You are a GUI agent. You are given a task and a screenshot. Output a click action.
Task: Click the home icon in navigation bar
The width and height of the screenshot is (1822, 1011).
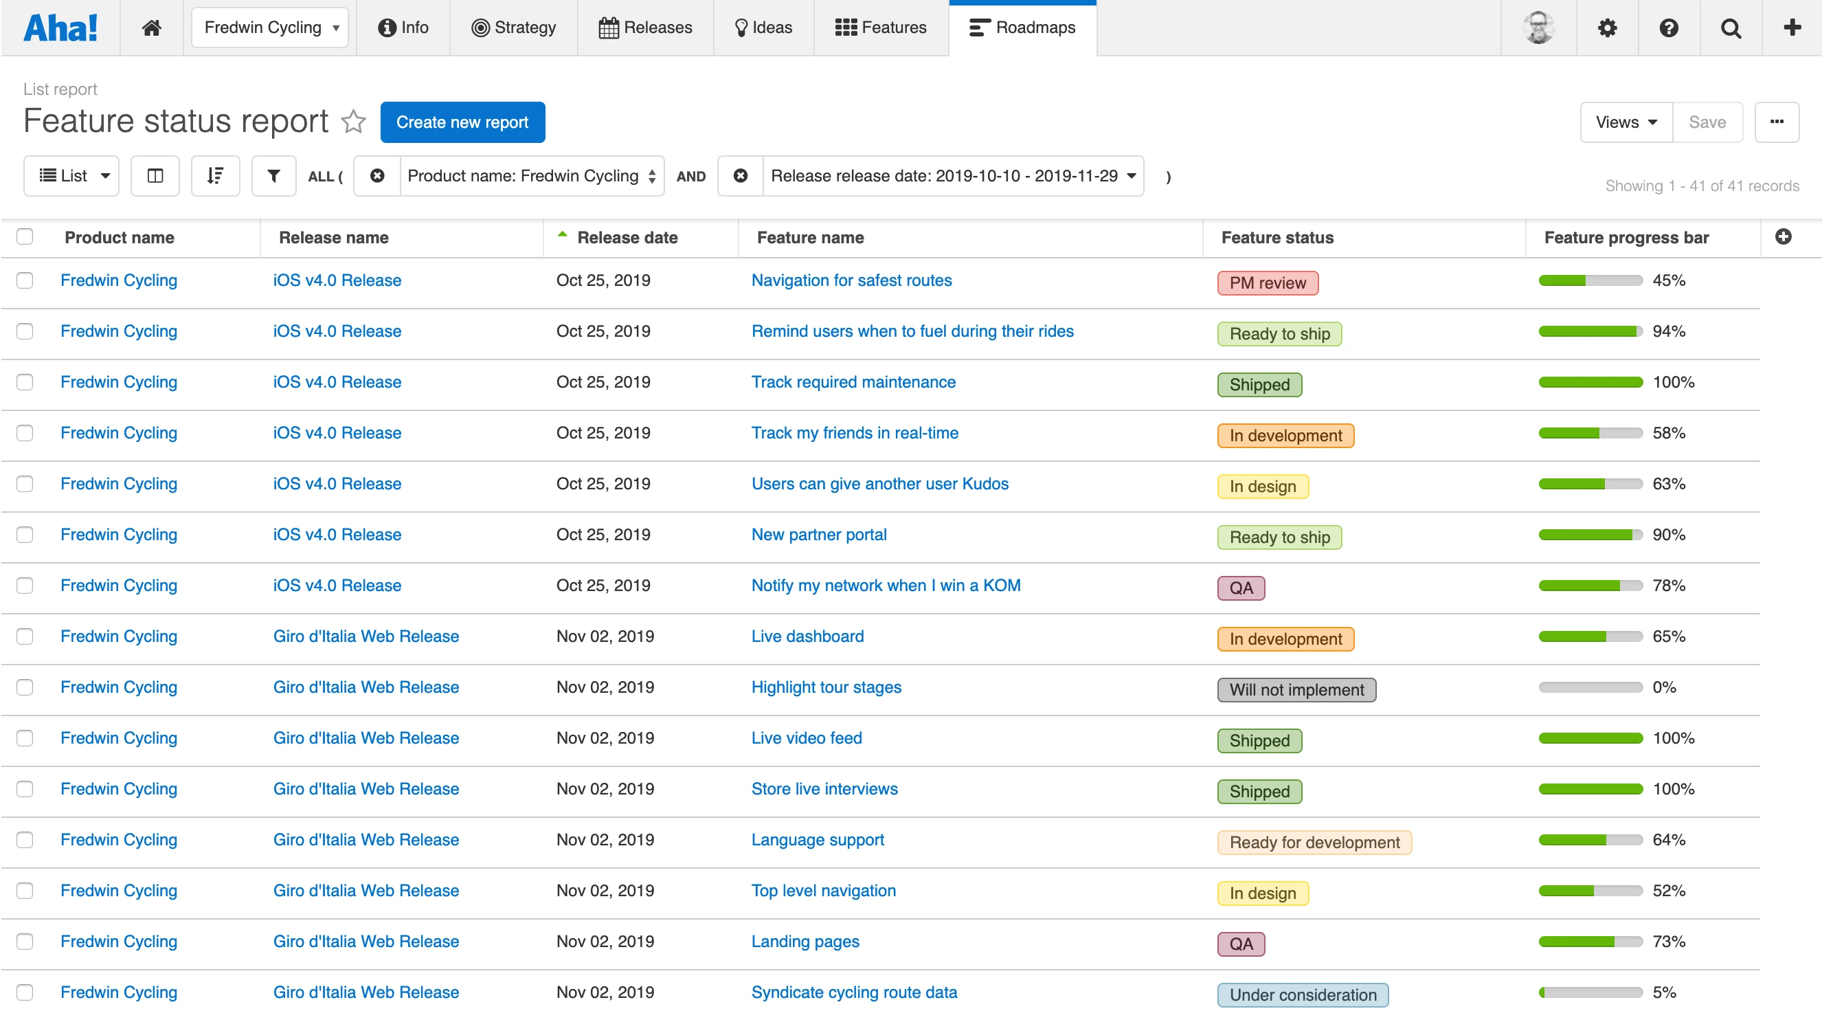click(151, 27)
